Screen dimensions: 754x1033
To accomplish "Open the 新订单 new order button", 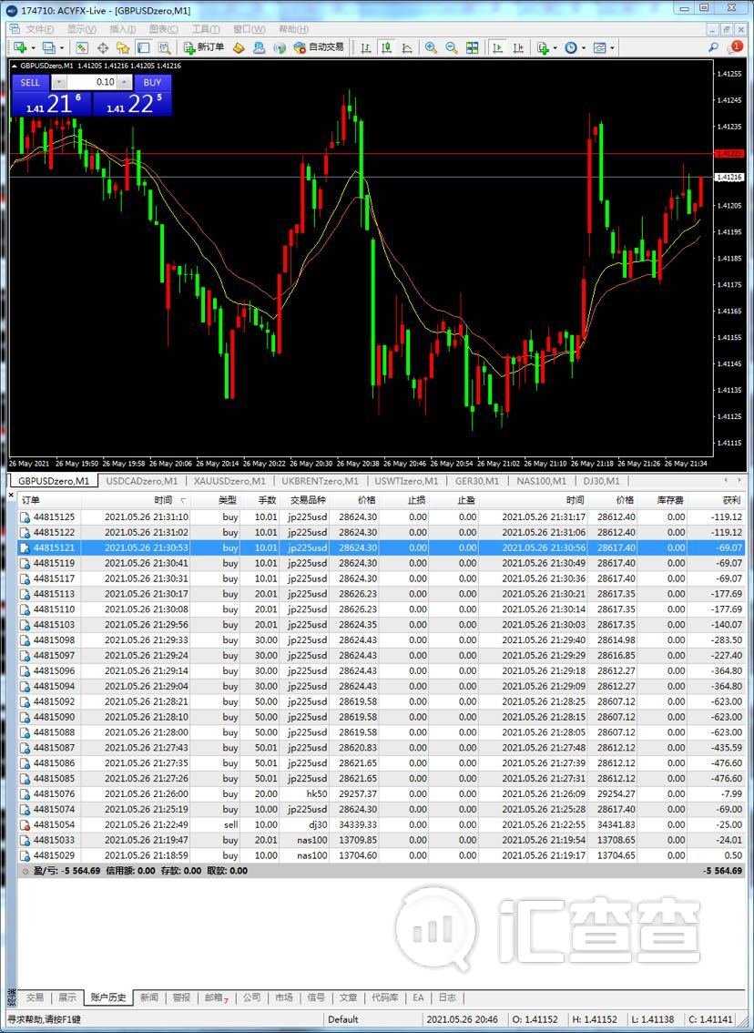I will point(203,47).
